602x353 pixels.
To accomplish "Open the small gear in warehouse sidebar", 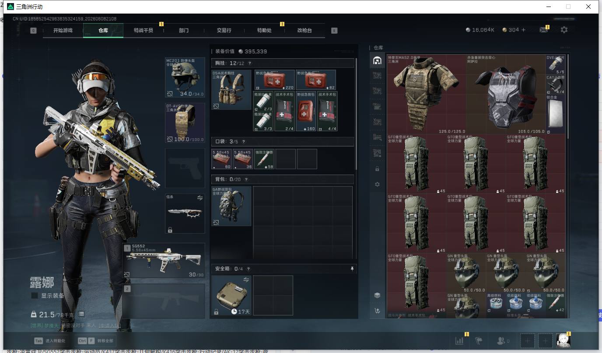I will [377, 185].
